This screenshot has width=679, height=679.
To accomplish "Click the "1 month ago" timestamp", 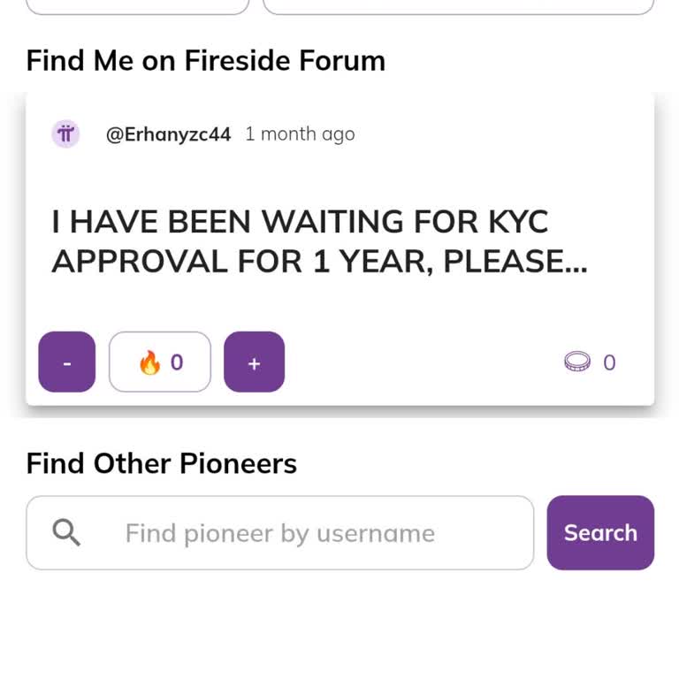I will tap(300, 134).
